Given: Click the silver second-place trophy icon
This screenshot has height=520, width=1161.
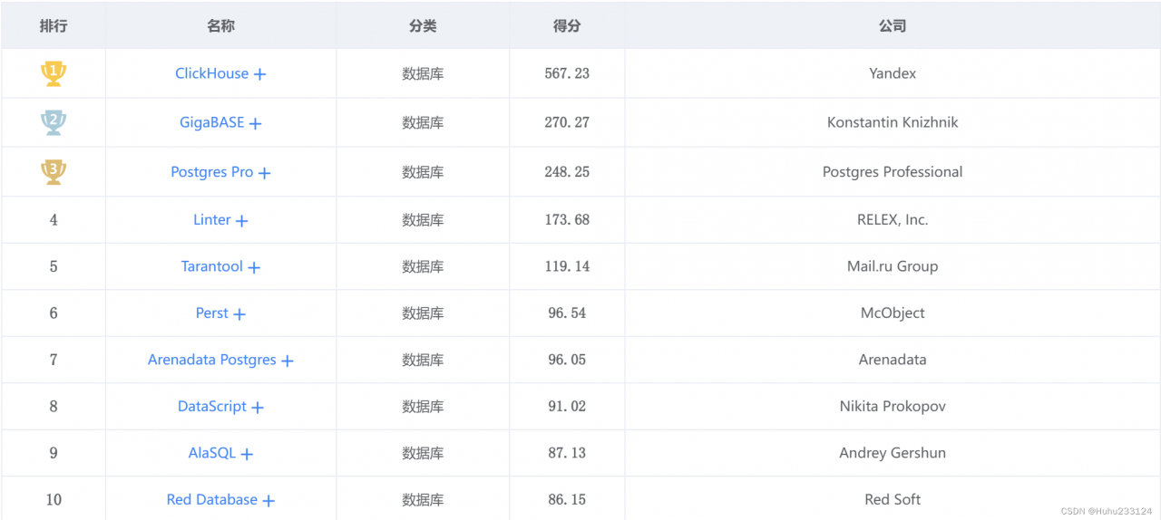Looking at the screenshot, I should tap(54, 122).
